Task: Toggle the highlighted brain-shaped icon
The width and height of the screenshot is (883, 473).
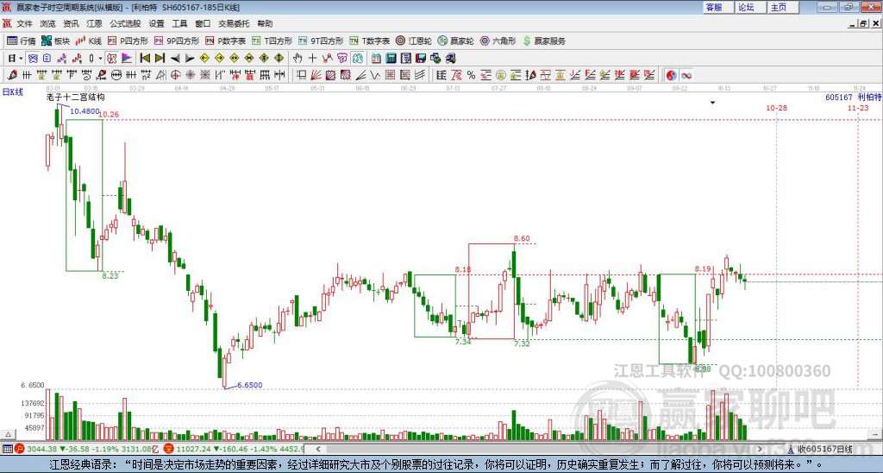Action: tap(358, 58)
